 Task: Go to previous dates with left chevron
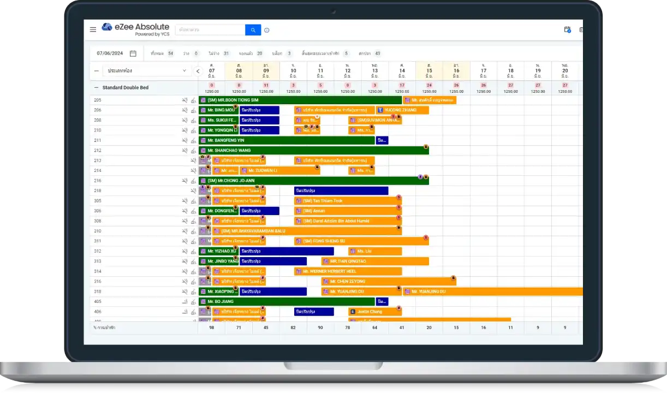pos(198,71)
